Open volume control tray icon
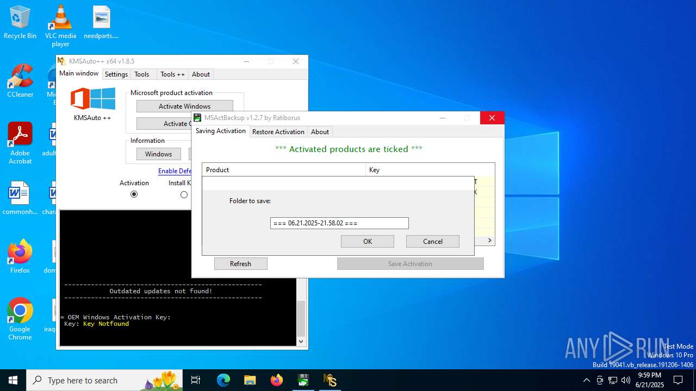696x391 pixels. pyautogui.click(x=626, y=380)
